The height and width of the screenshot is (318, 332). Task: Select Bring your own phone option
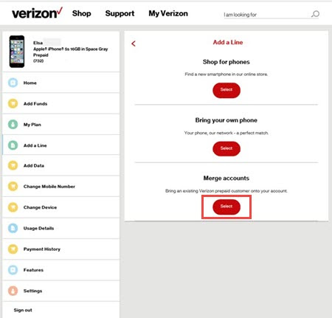[x=226, y=148]
